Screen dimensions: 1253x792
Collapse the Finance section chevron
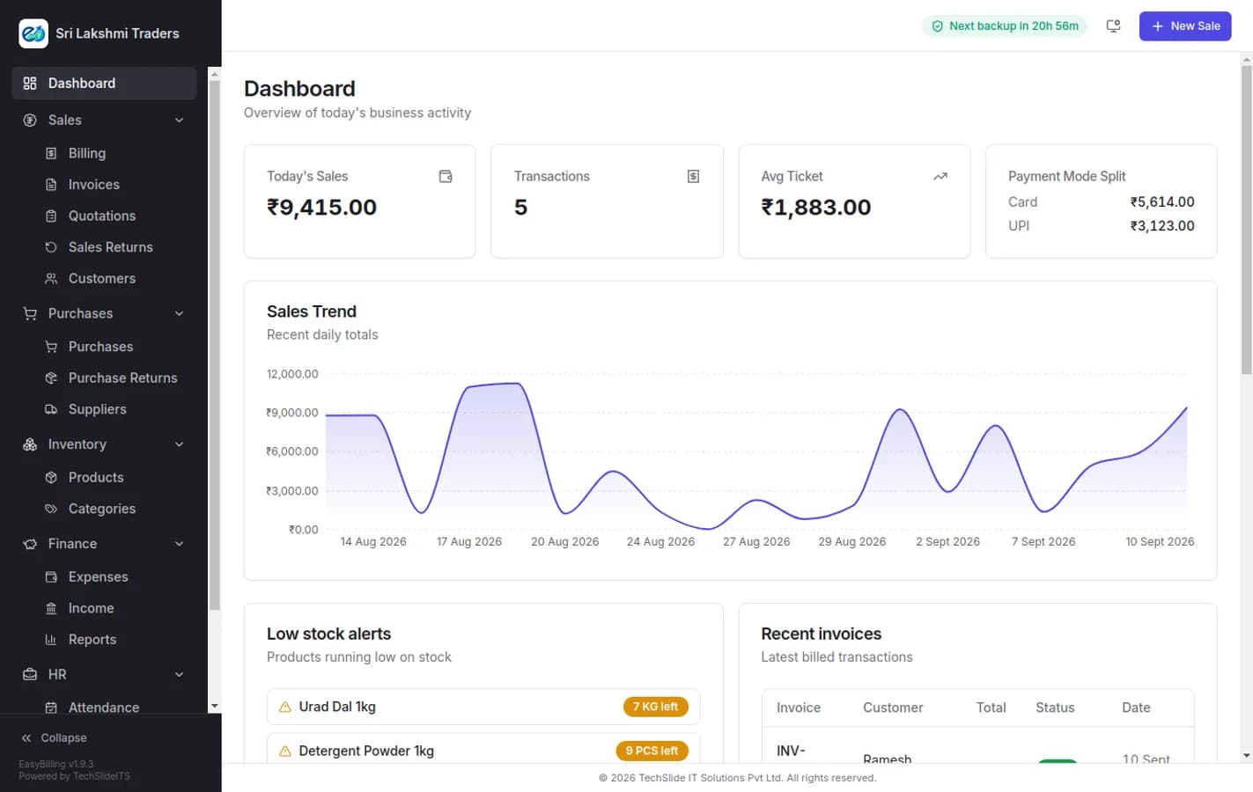179,544
